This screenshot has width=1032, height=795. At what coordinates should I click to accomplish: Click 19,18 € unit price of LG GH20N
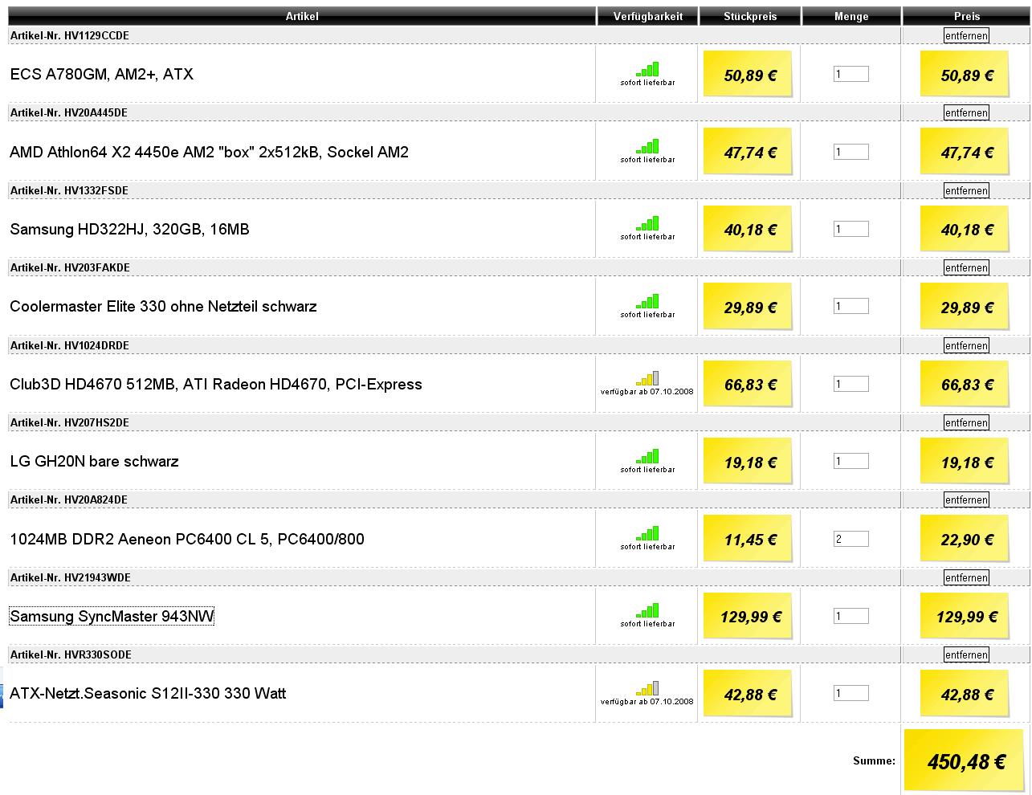coord(748,461)
